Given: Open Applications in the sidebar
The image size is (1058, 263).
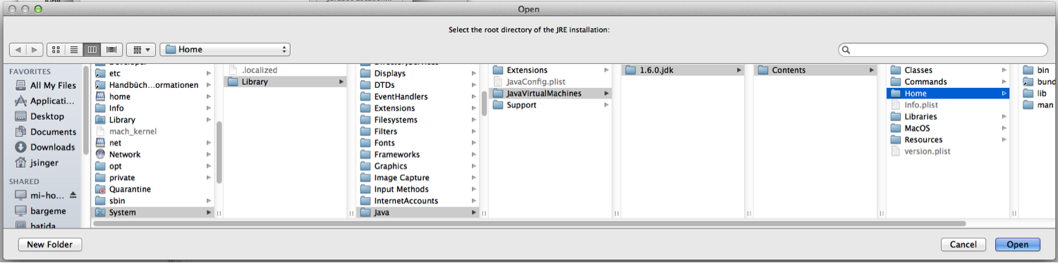Looking at the screenshot, I should 46,101.
